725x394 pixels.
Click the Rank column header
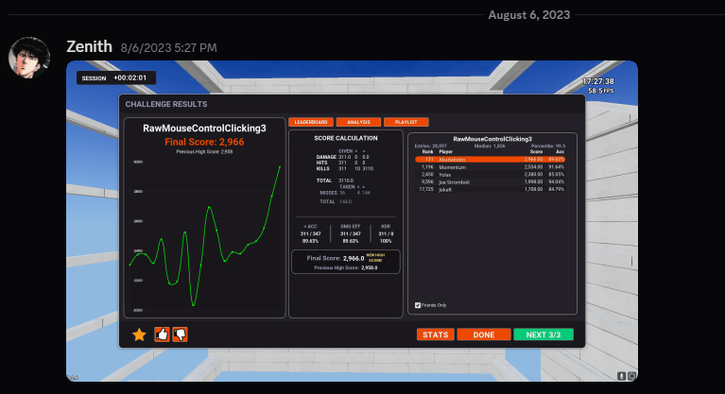coord(427,152)
